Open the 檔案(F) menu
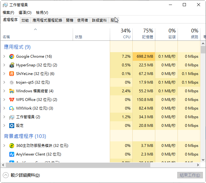Viewport: 206px width, 183px height. [8, 13]
